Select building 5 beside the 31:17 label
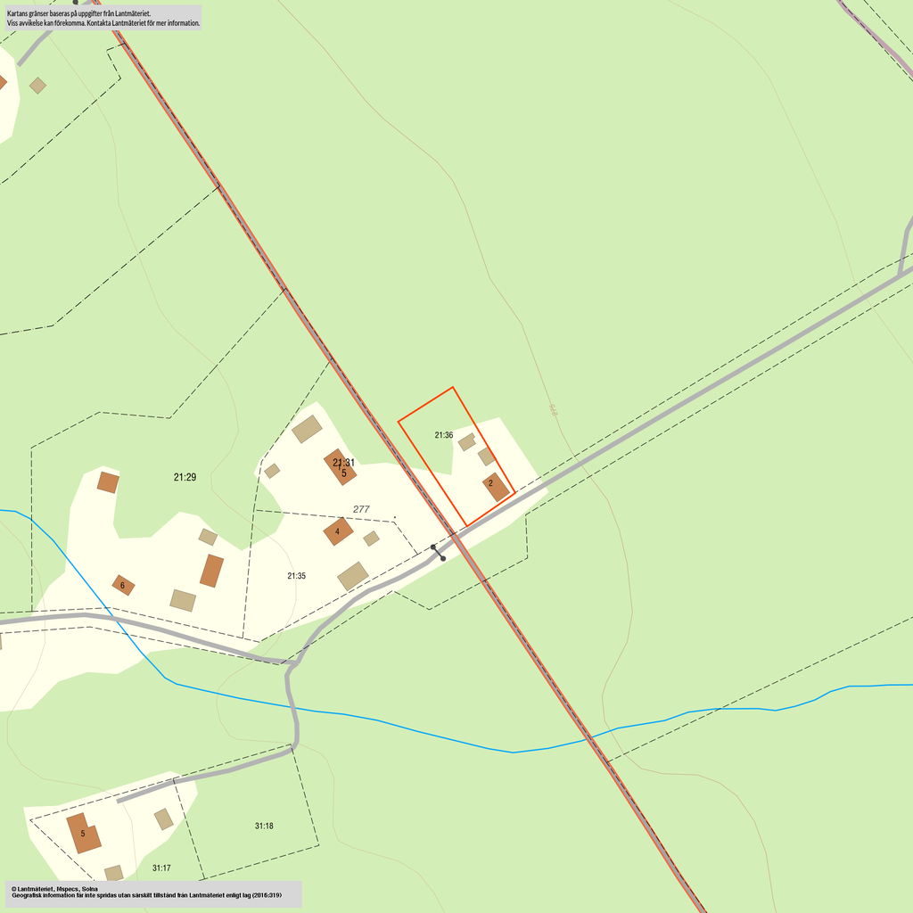Screen dimensions: 913x913 pos(83,833)
